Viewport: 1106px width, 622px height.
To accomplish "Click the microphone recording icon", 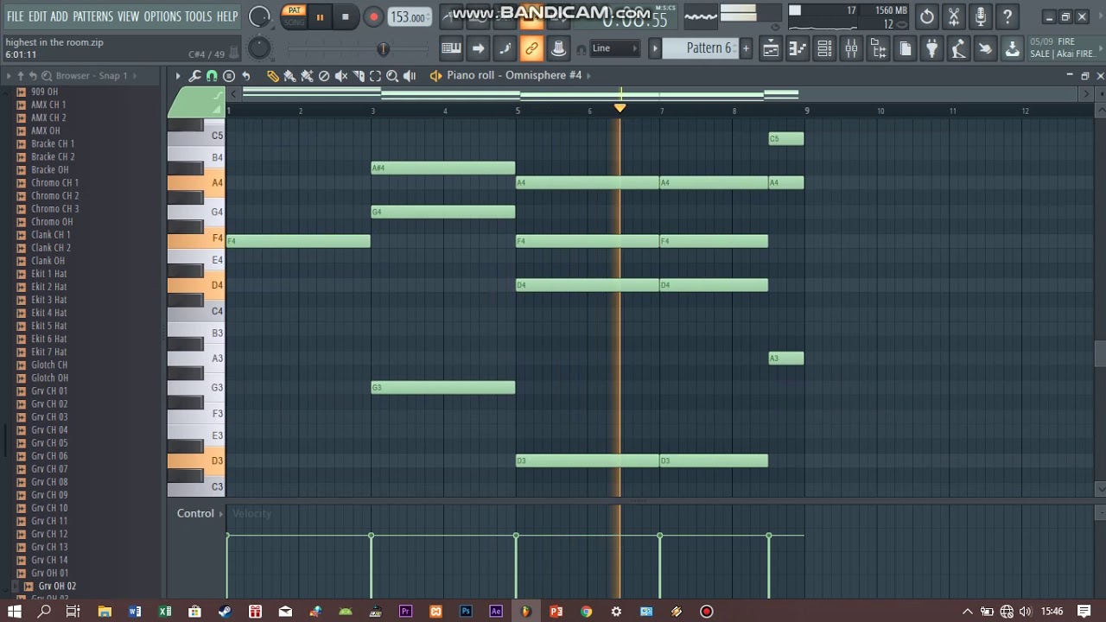I will click(x=981, y=16).
